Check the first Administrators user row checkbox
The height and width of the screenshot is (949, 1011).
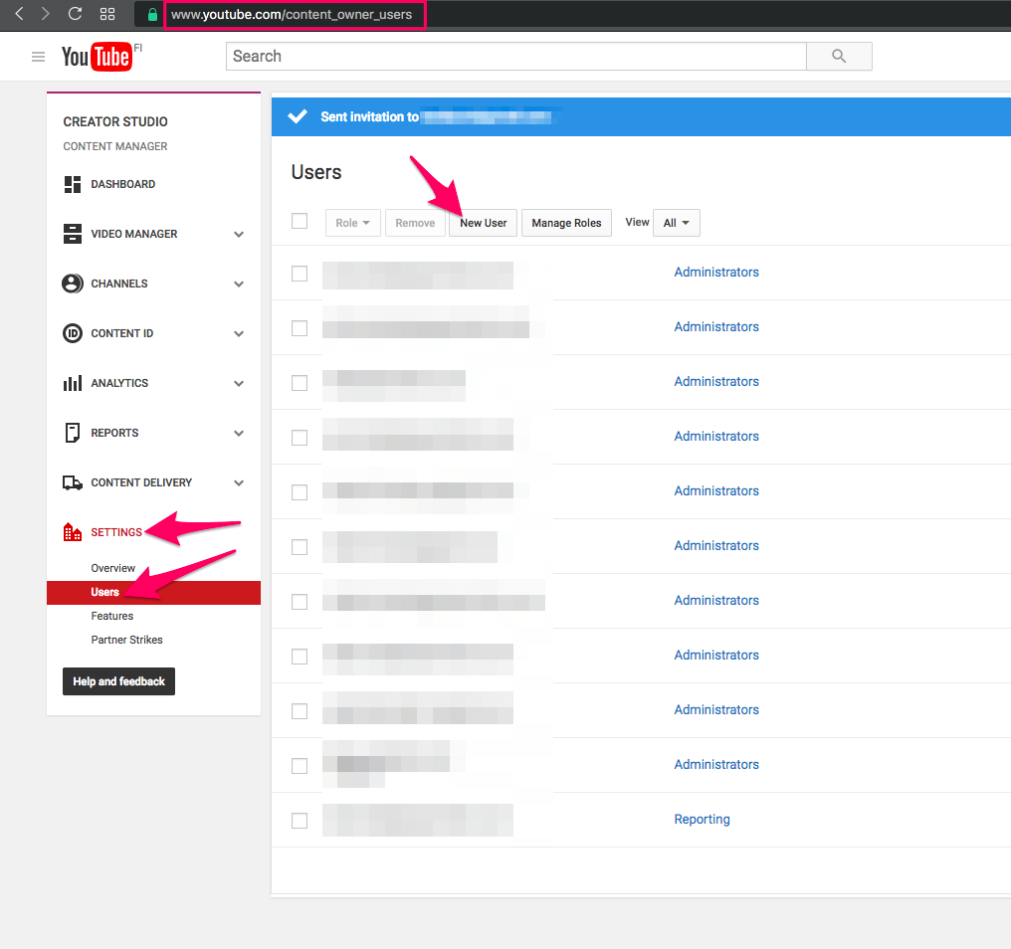300,274
